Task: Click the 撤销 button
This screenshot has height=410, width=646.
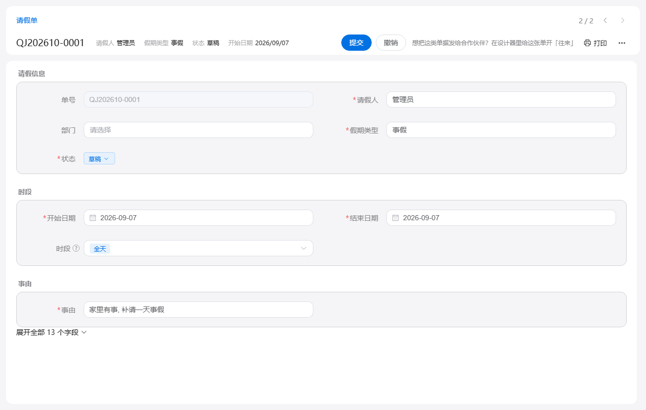Action: coord(391,43)
